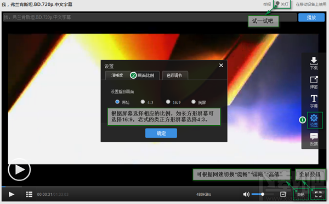Click the settings (设置) gear icon

tap(314, 120)
